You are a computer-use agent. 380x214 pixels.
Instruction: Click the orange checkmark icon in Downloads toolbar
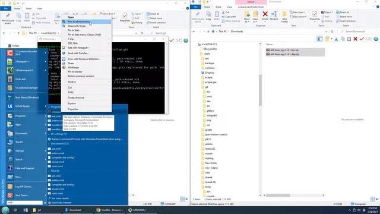(x=362, y=39)
